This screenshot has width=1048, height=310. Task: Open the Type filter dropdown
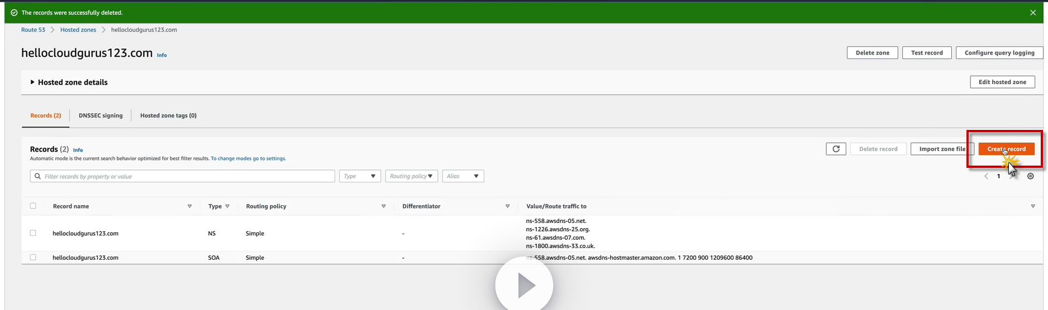(360, 176)
